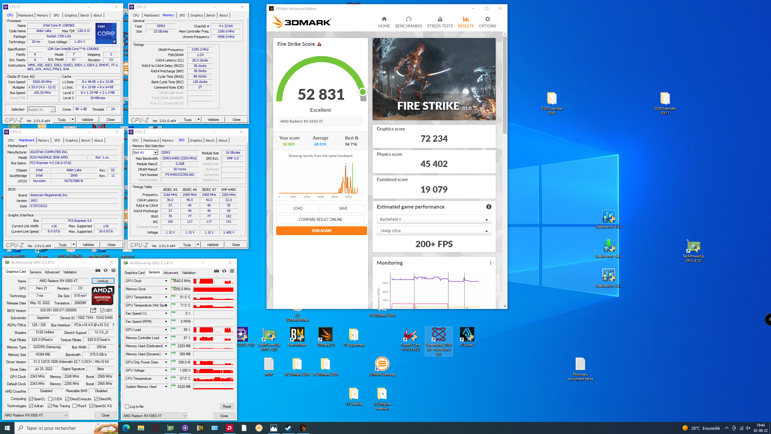Click refresh icon in GPU-Z Sensors window
This screenshot has width=771, height=434.
[224, 271]
